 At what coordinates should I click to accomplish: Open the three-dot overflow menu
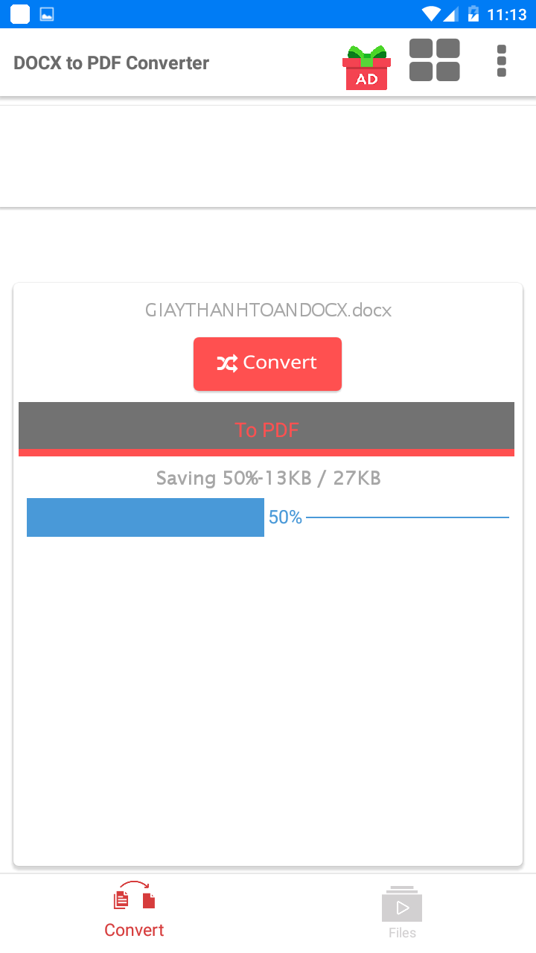coord(501,61)
